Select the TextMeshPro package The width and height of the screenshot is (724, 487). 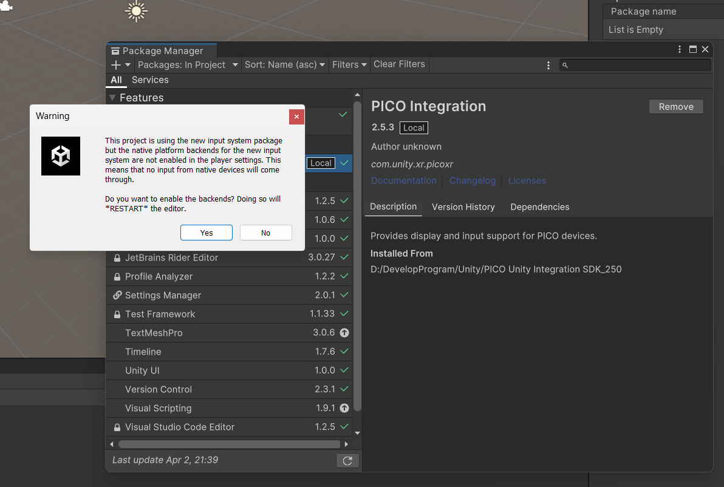pos(229,333)
